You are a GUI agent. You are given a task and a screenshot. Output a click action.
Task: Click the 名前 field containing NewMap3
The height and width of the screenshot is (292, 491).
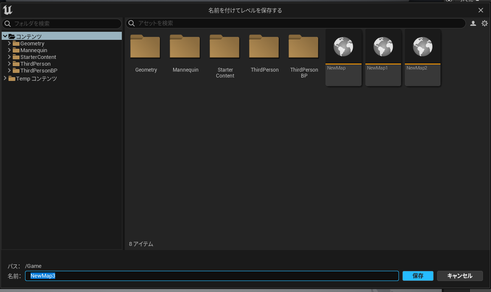pyautogui.click(x=212, y=276)
